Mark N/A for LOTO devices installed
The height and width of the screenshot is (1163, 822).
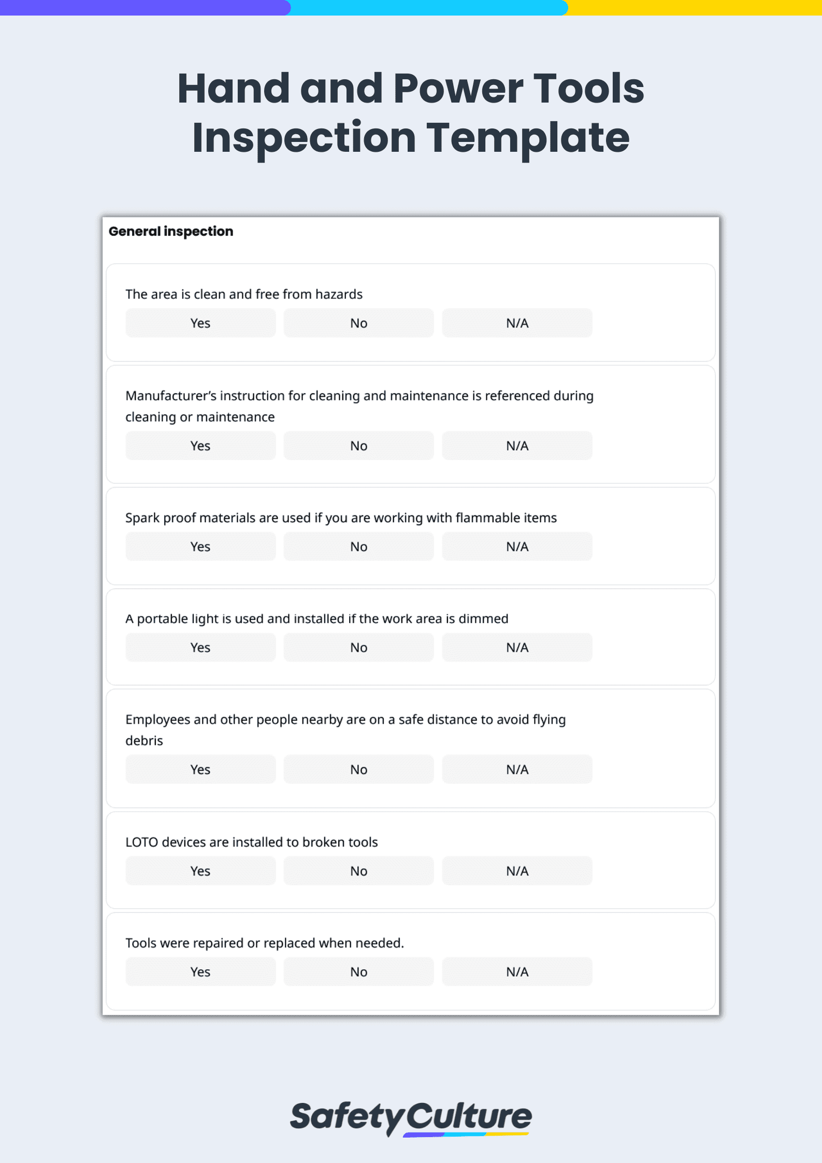click(517, 871)
